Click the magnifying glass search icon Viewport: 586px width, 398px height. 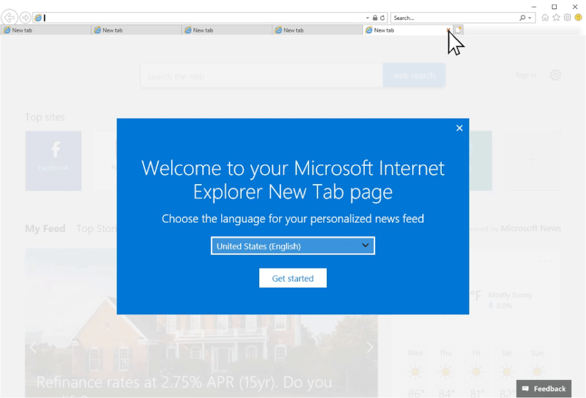pyautogui.click(x=522, y=18)
